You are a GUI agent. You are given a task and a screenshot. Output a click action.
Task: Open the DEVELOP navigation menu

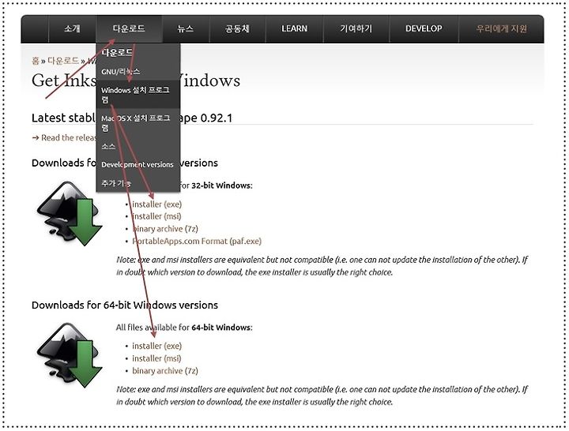coord(424,28)
